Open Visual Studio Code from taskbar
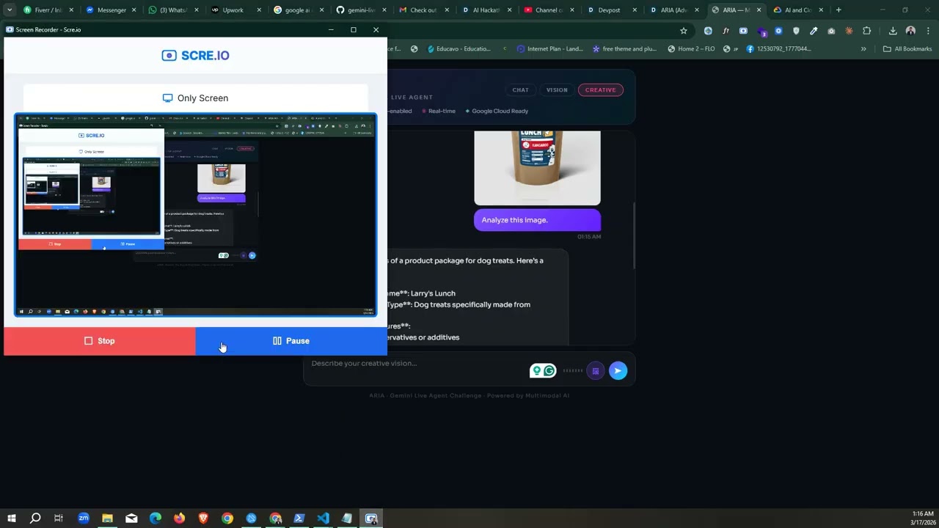This screenshot has height=528, width=939. pos(324,518)
